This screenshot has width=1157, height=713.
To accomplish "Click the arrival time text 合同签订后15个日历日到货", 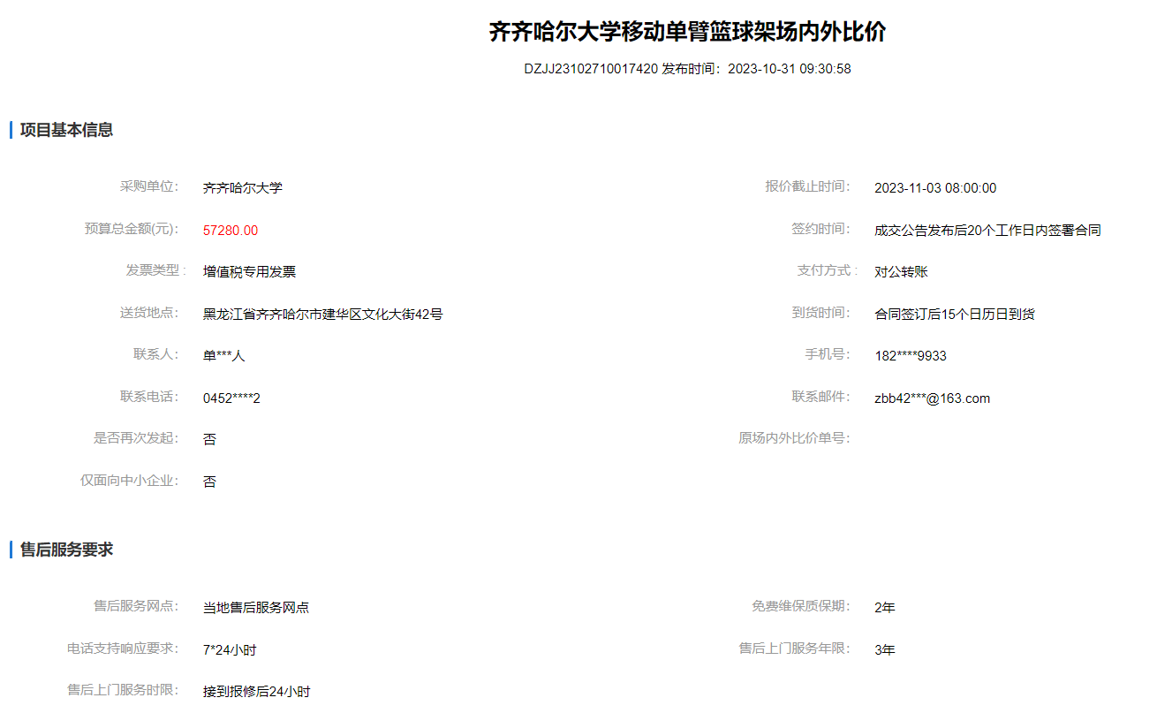I will click(x=954, y=315).
